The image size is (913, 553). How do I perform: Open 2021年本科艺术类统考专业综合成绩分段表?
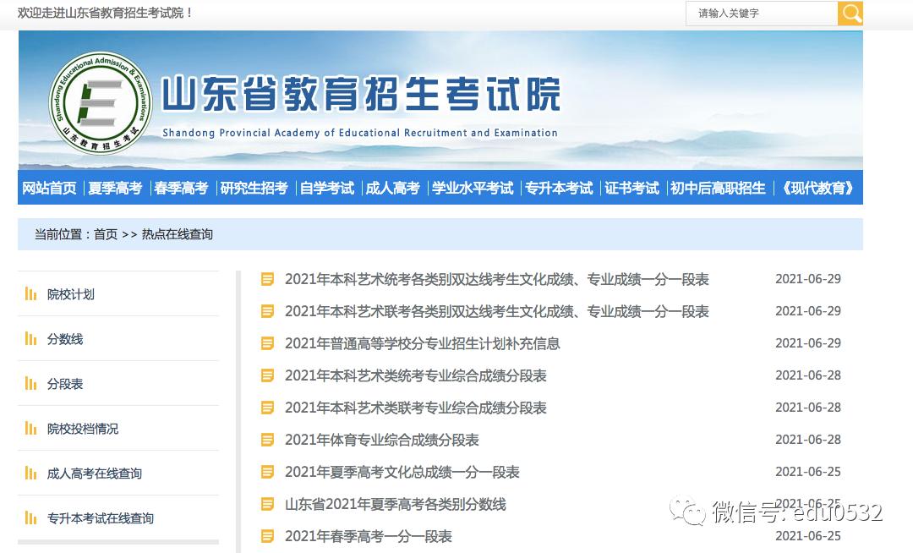click(415, 375)
